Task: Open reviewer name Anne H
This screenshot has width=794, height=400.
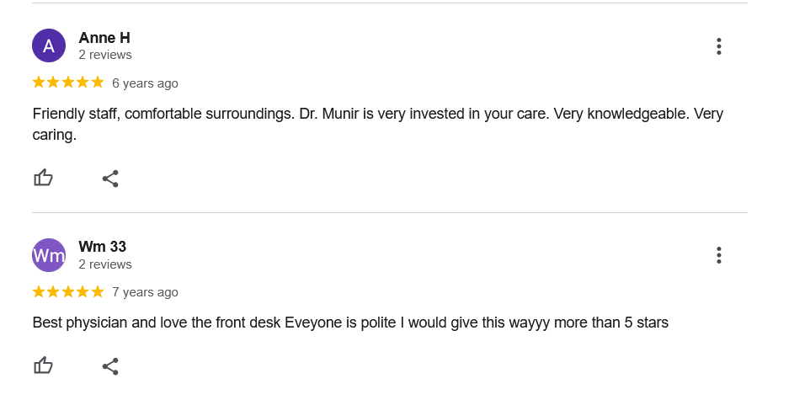Action: (104, 38)
